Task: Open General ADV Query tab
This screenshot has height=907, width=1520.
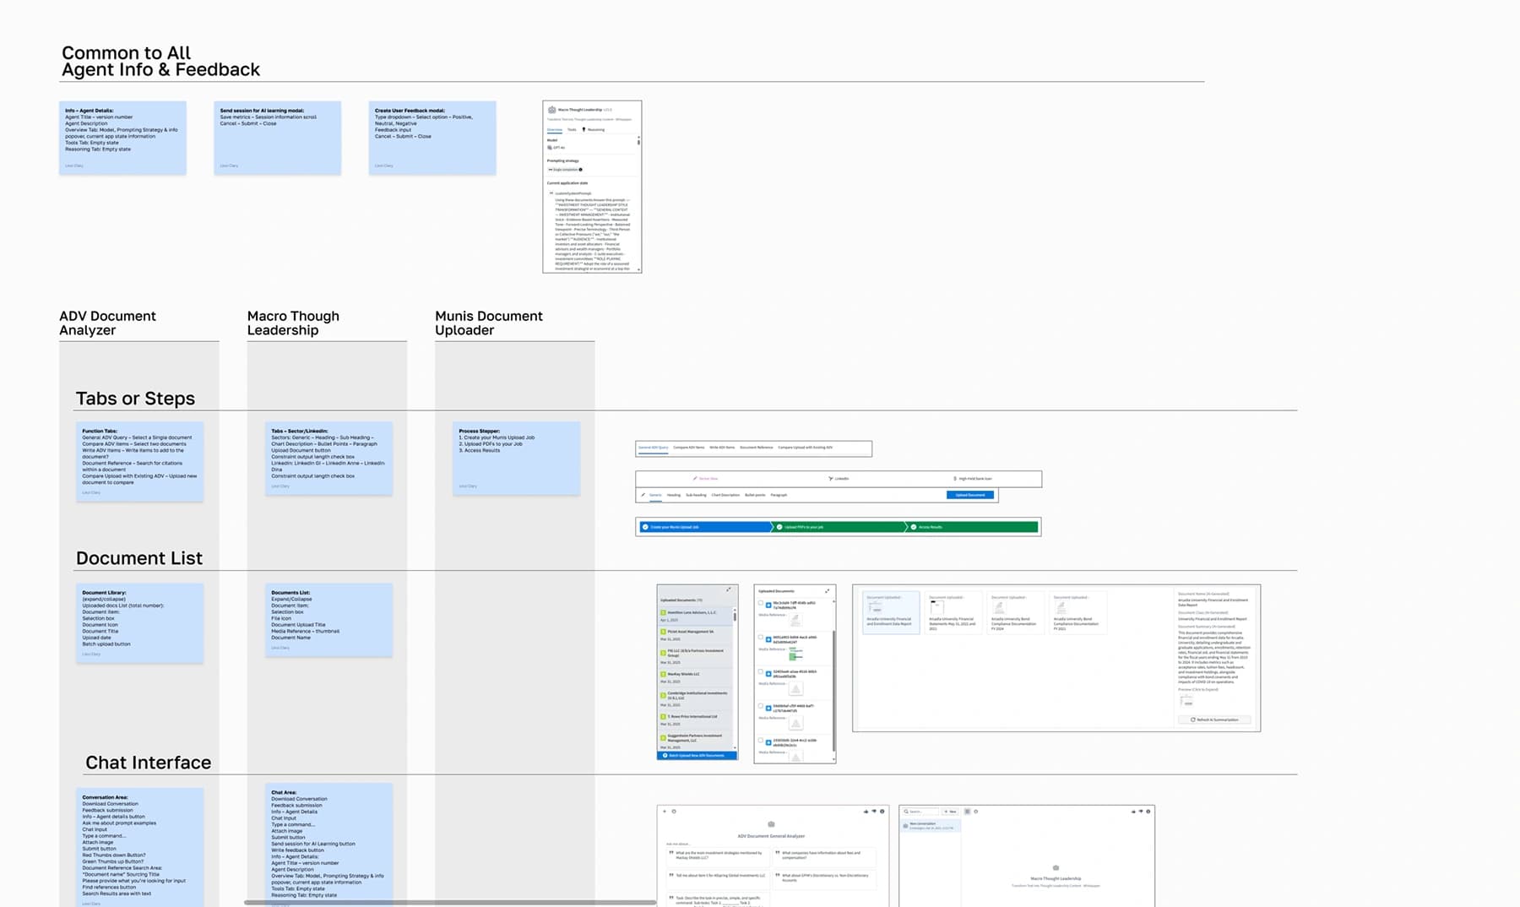Action: coord(653,448)
